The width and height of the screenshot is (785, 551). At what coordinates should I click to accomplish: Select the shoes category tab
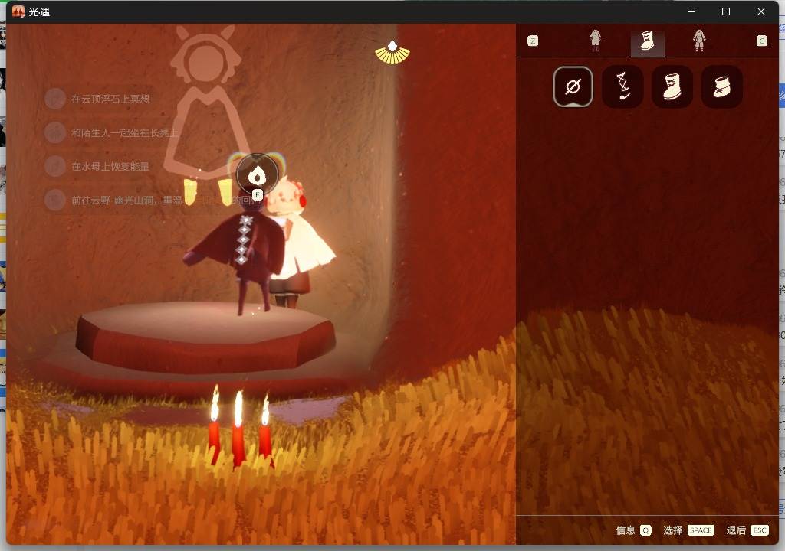647,41
